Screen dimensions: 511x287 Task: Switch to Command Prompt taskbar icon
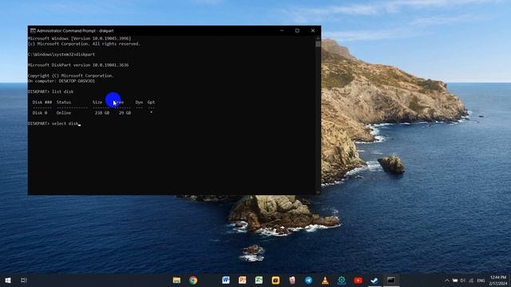[x=391, y=280]
